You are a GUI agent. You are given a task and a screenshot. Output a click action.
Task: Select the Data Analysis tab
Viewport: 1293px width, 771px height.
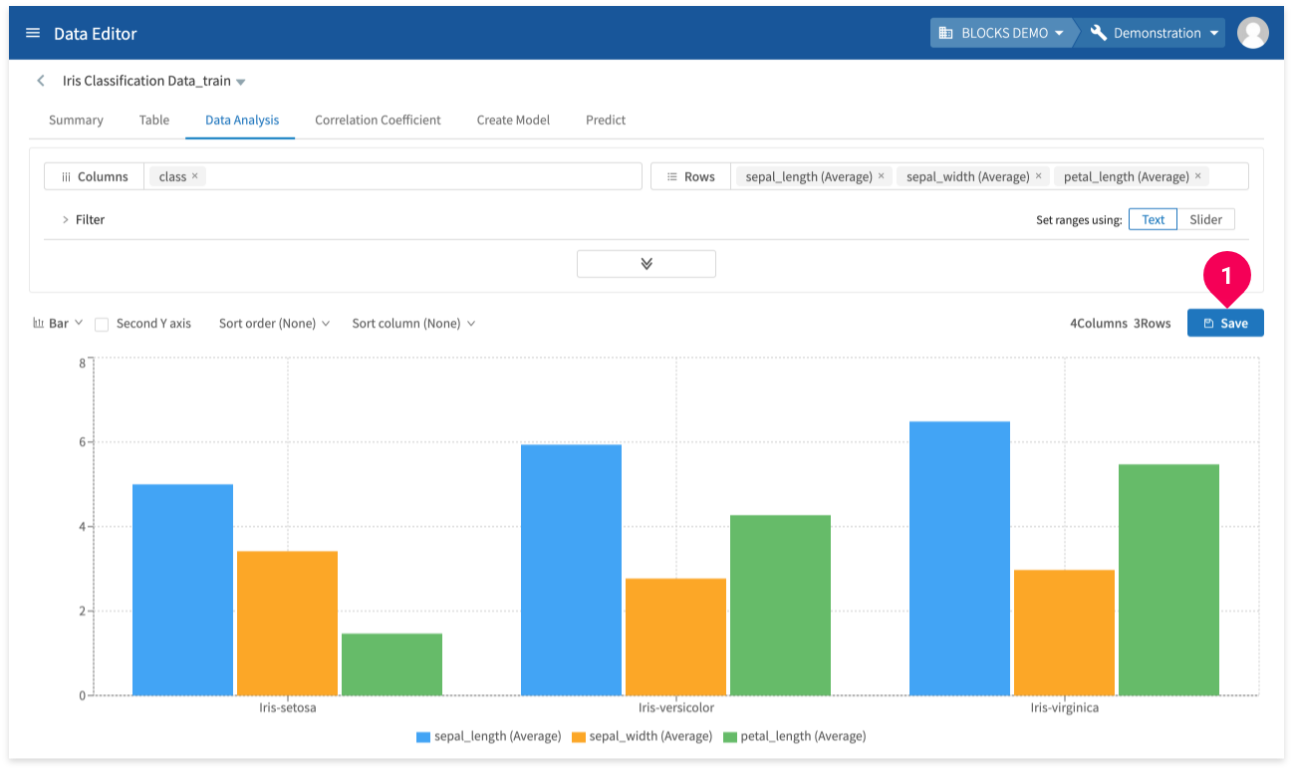tap(242, 120)
